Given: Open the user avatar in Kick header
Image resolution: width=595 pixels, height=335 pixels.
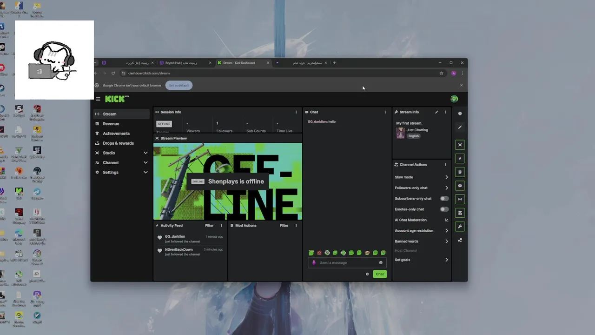Looking at the screenshot, I should pyautogui.click(x=454, y=99).
